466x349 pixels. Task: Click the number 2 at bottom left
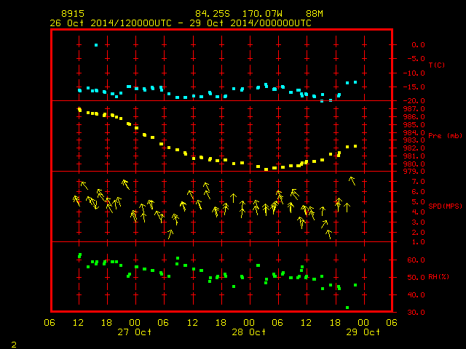pos(14,345)
